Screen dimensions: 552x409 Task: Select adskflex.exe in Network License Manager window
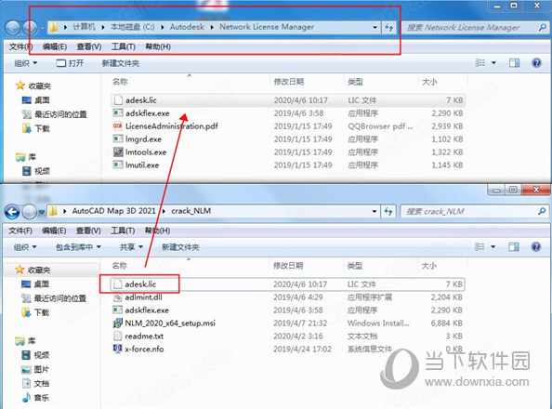288,113
